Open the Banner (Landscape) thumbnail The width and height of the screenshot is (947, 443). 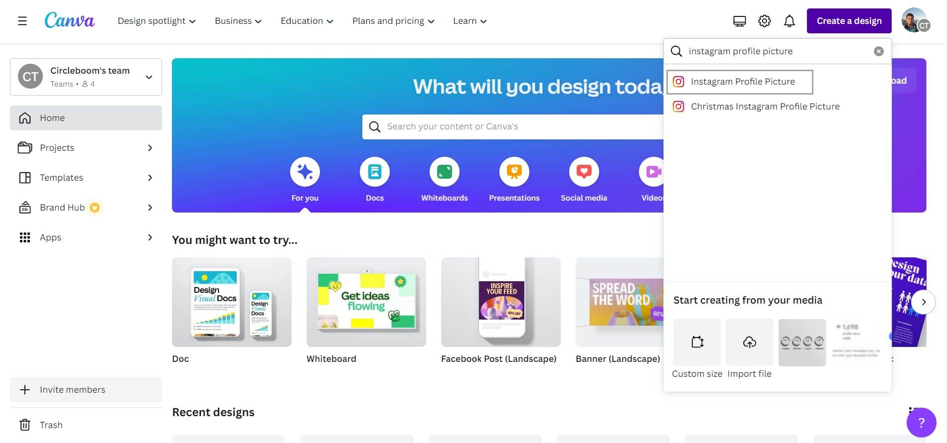[x=620, y=302]
